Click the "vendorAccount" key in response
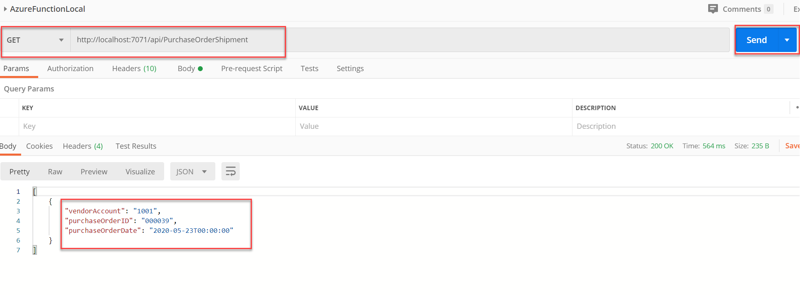Image resolution: width=800 pixels, height=295 pixels. [x=95, y=211]
